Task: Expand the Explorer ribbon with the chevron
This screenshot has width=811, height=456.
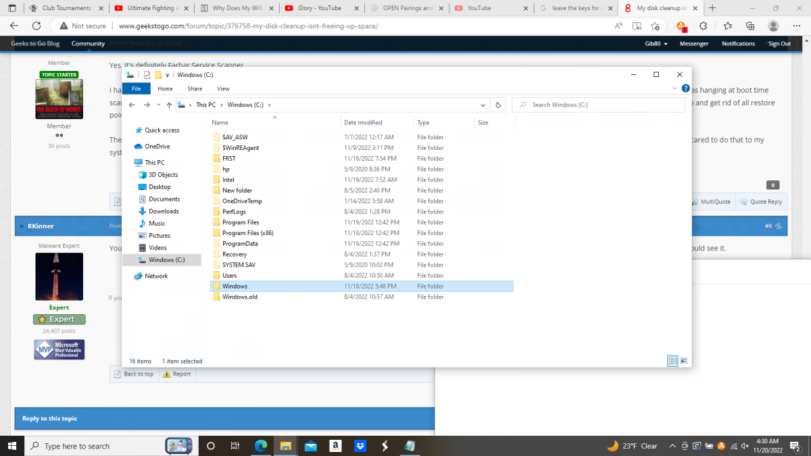Action: point(674,88)
